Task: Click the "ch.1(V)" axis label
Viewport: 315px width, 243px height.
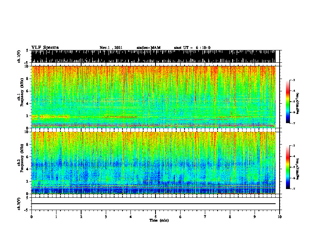Action: point(19,56)
